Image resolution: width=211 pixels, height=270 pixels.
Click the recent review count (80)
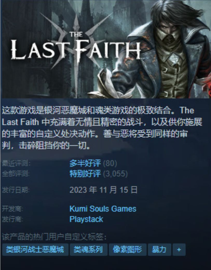[110, 163]
